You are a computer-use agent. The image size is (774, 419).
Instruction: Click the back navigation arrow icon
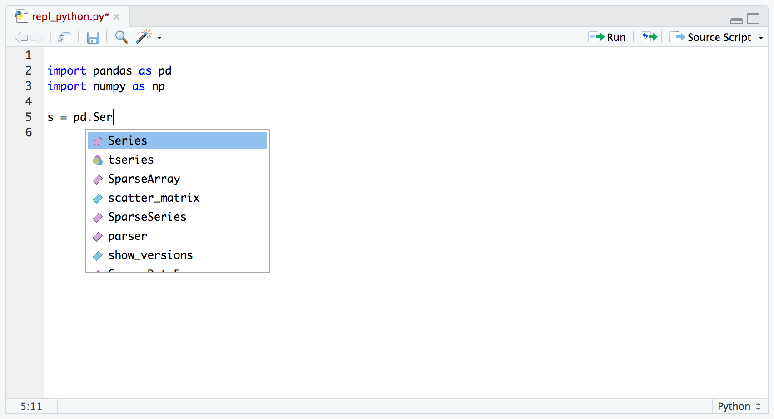point(21,37)
